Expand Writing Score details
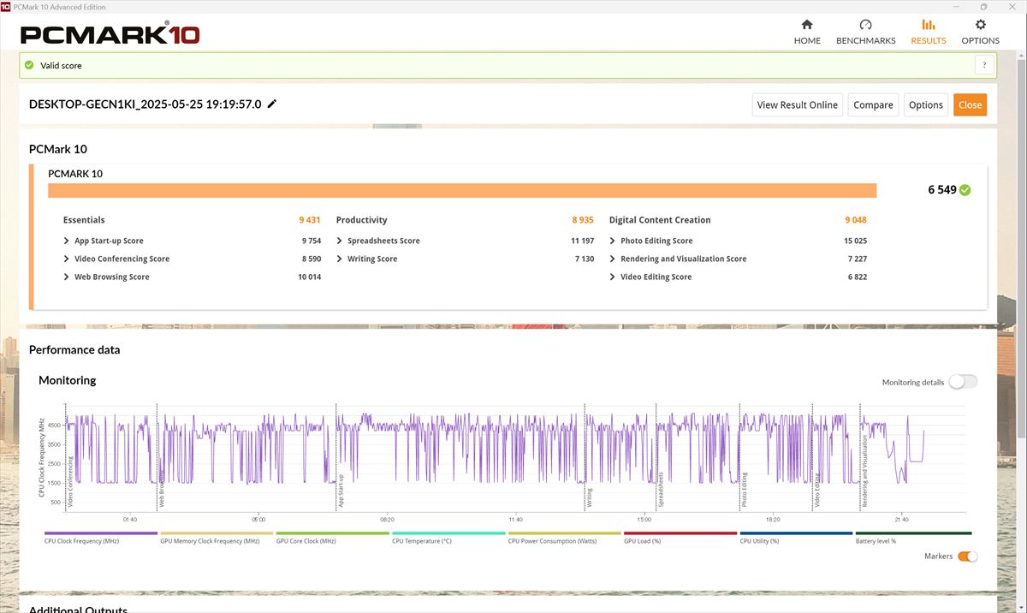 340,259
